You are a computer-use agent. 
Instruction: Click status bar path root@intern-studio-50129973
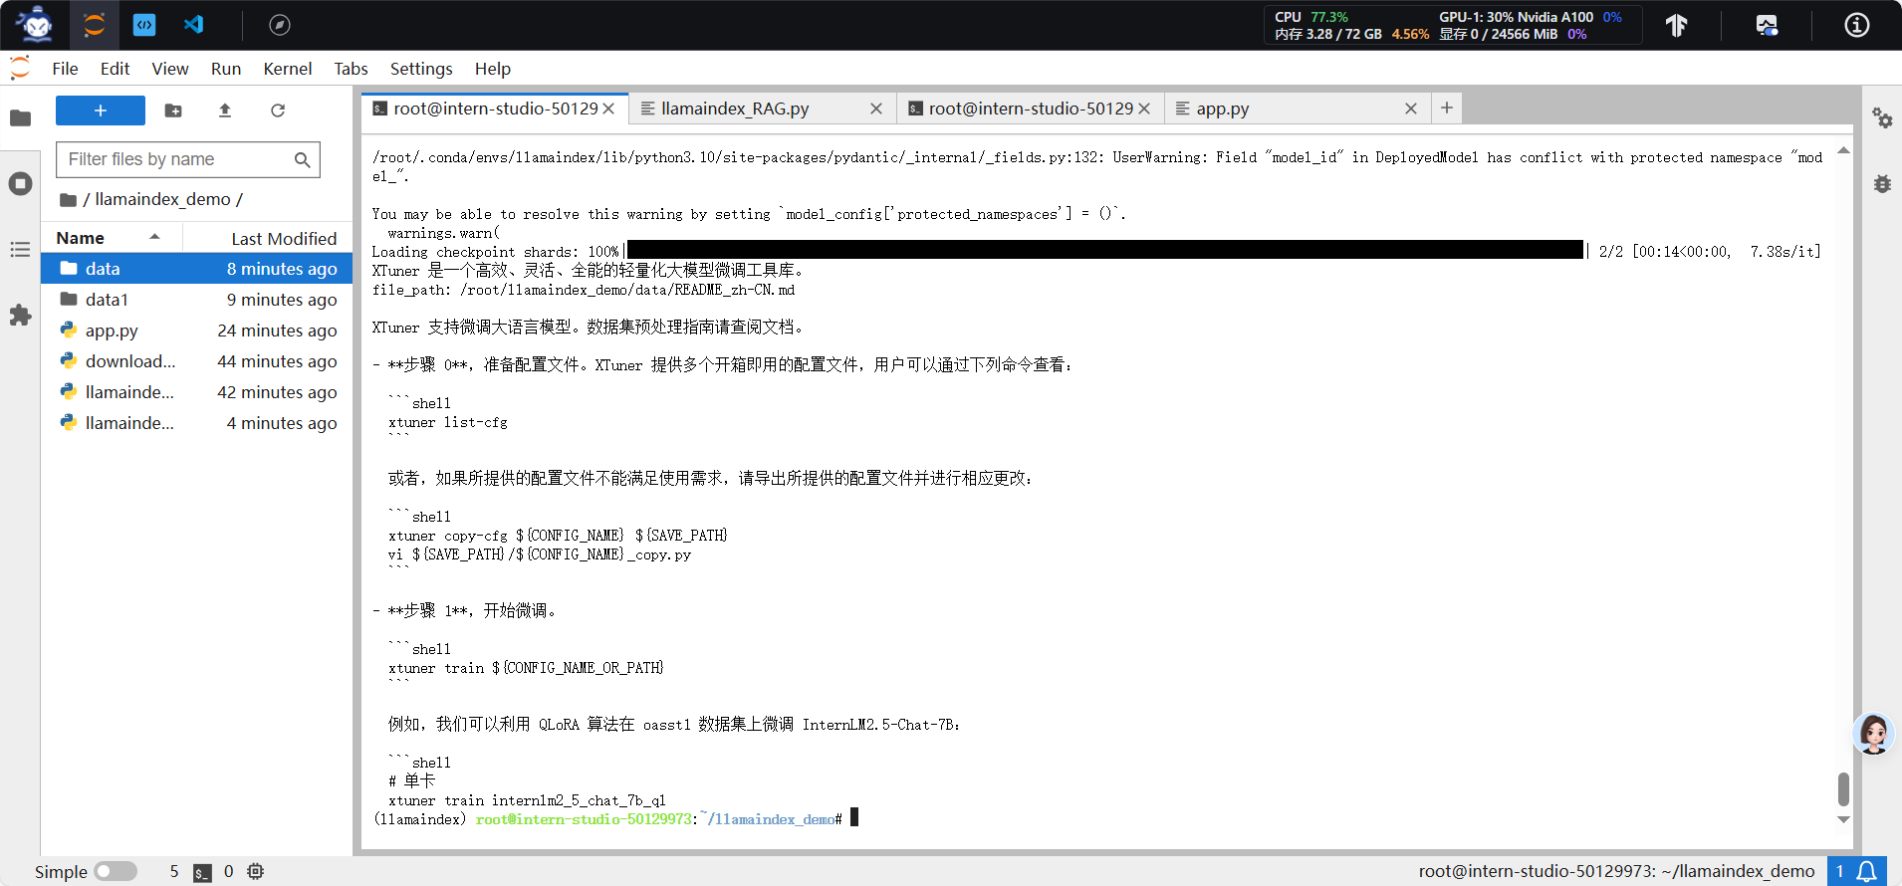tap(1617, 871)
